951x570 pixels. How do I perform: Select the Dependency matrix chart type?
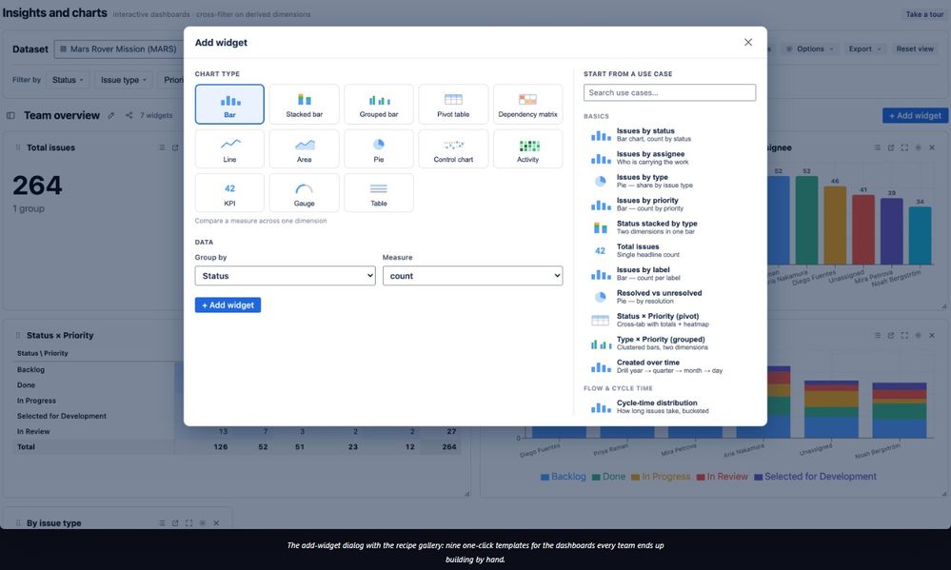[527, 105]
